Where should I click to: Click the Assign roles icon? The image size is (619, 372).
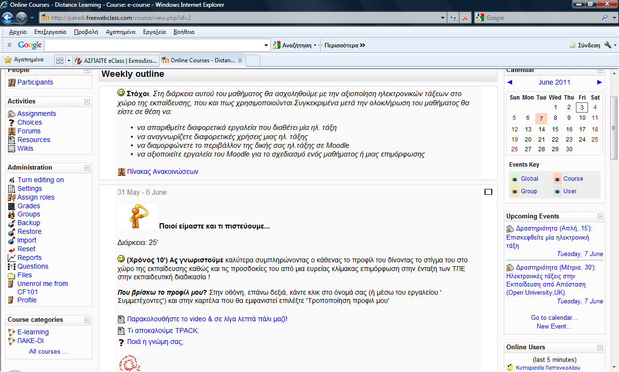[x=12, y=197]
